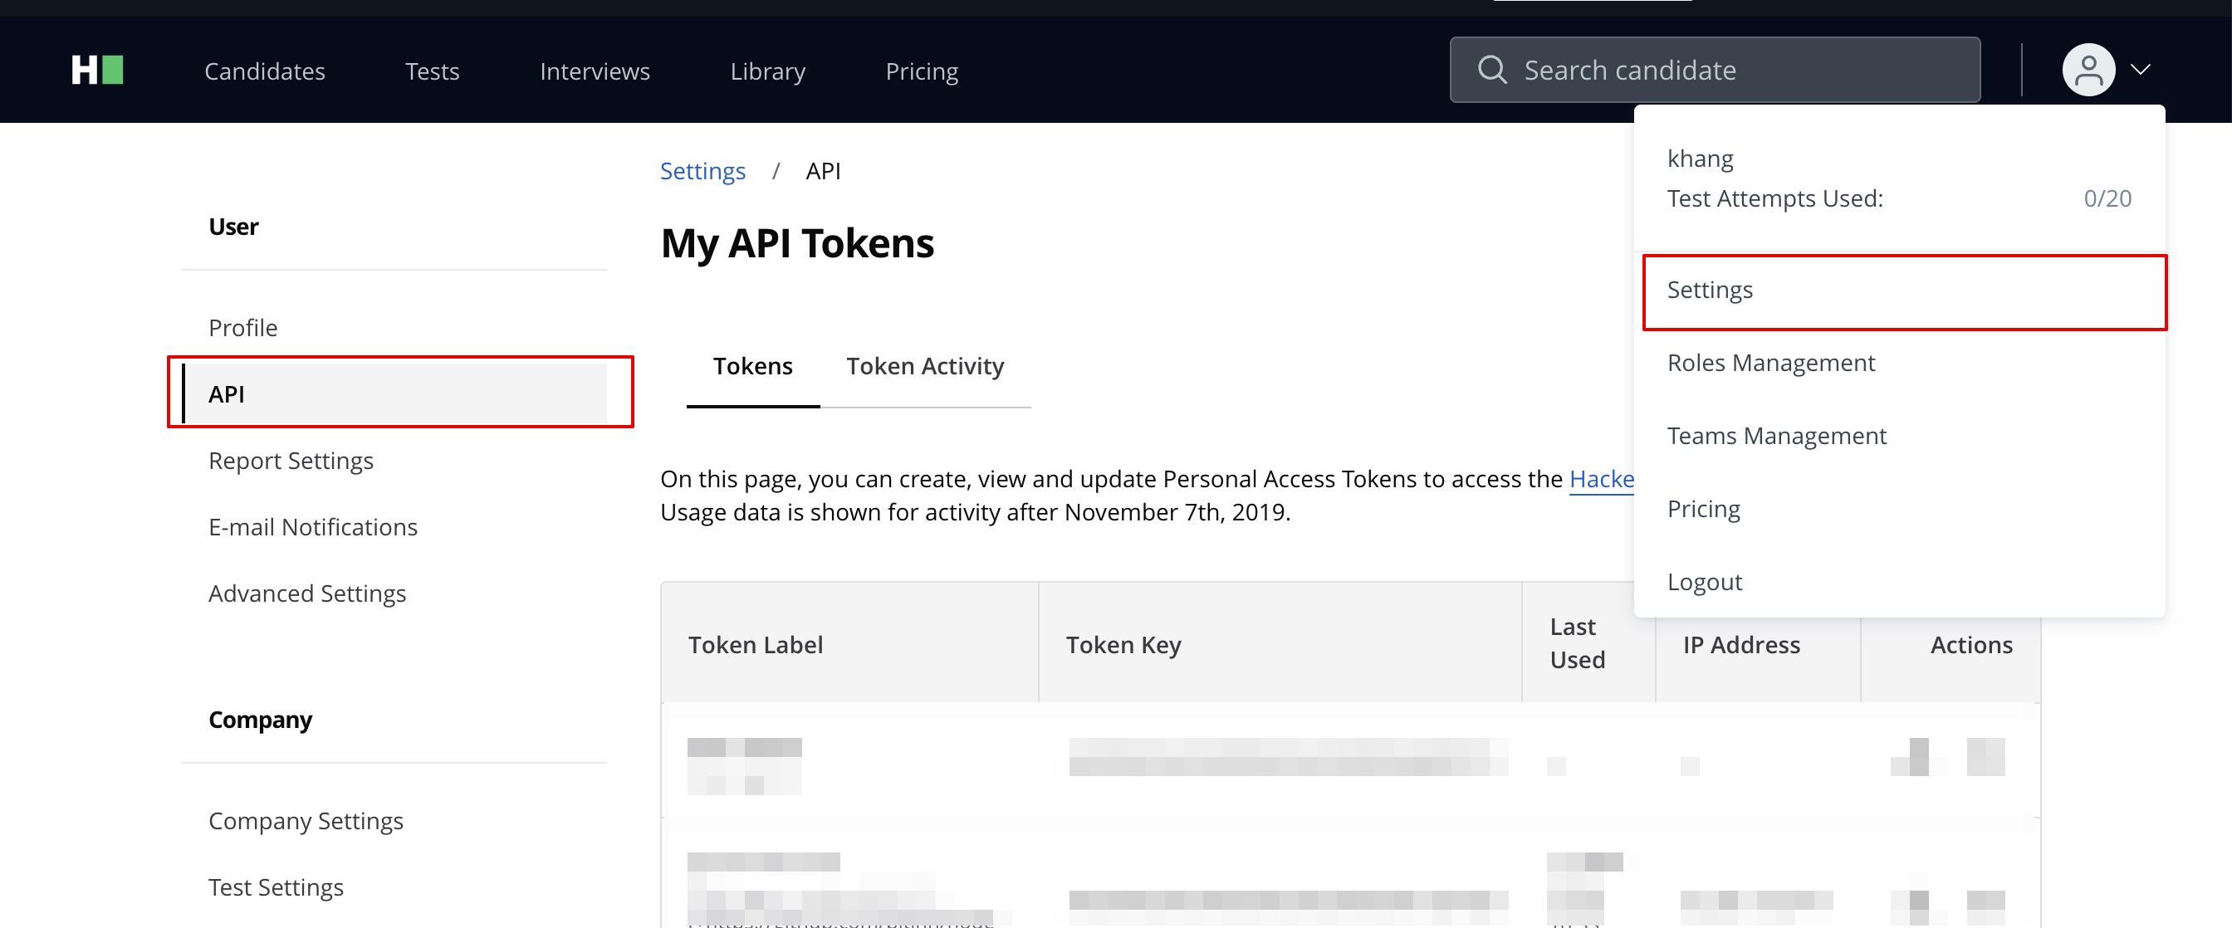
Task: Open the Candidates menu
Action: (x=264, y=71)
